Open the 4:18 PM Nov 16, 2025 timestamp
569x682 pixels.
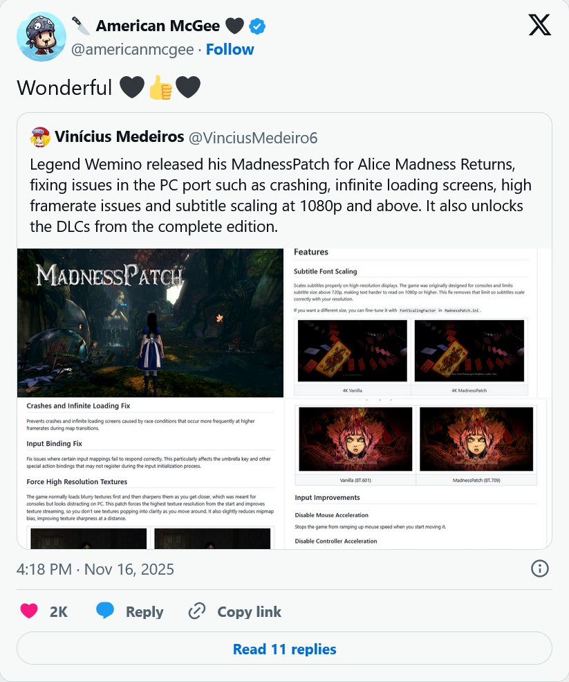click(95, 569)
